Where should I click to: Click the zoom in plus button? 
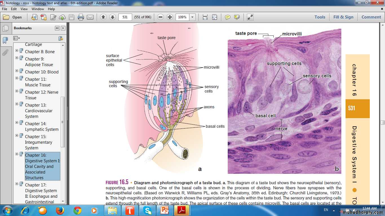coord(170,17)
